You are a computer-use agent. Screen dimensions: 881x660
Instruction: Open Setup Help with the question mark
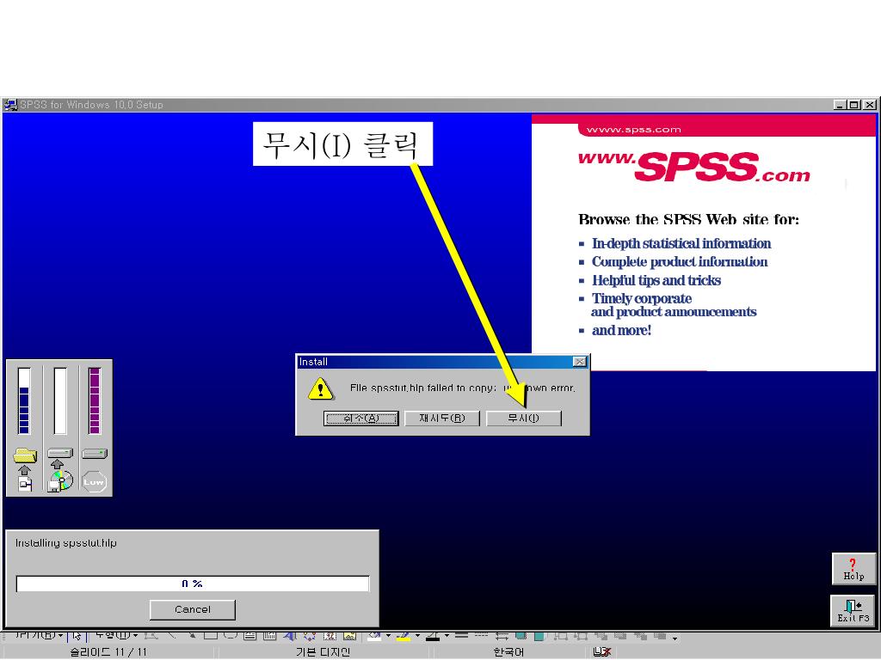[853, 570]
